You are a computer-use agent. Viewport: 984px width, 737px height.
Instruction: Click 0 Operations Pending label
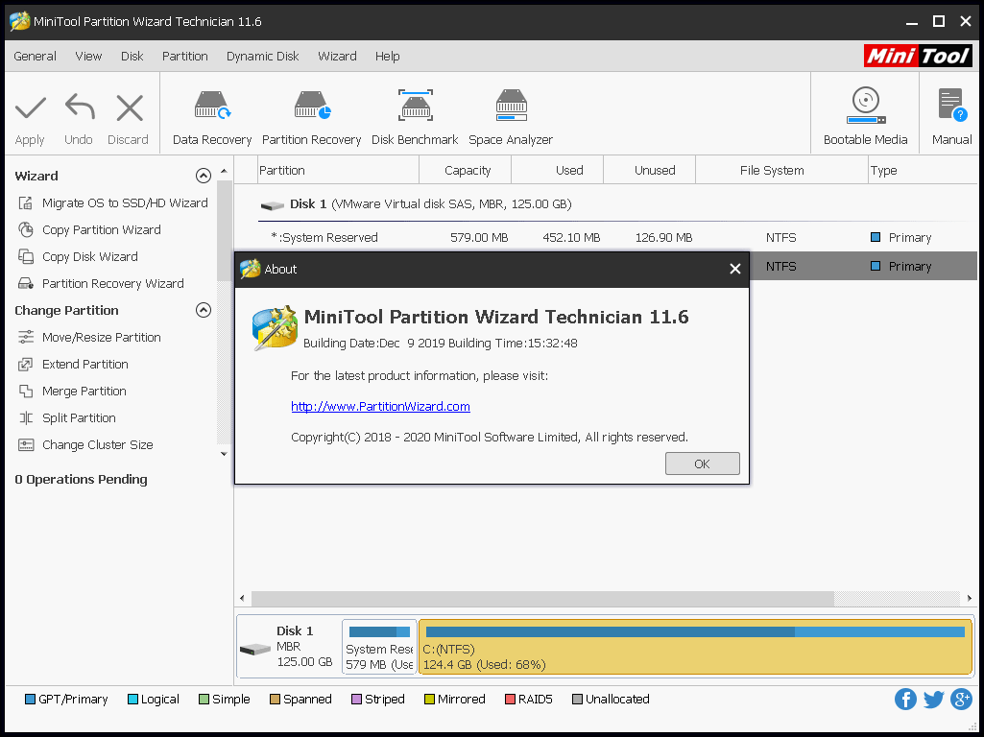[81, 479]
